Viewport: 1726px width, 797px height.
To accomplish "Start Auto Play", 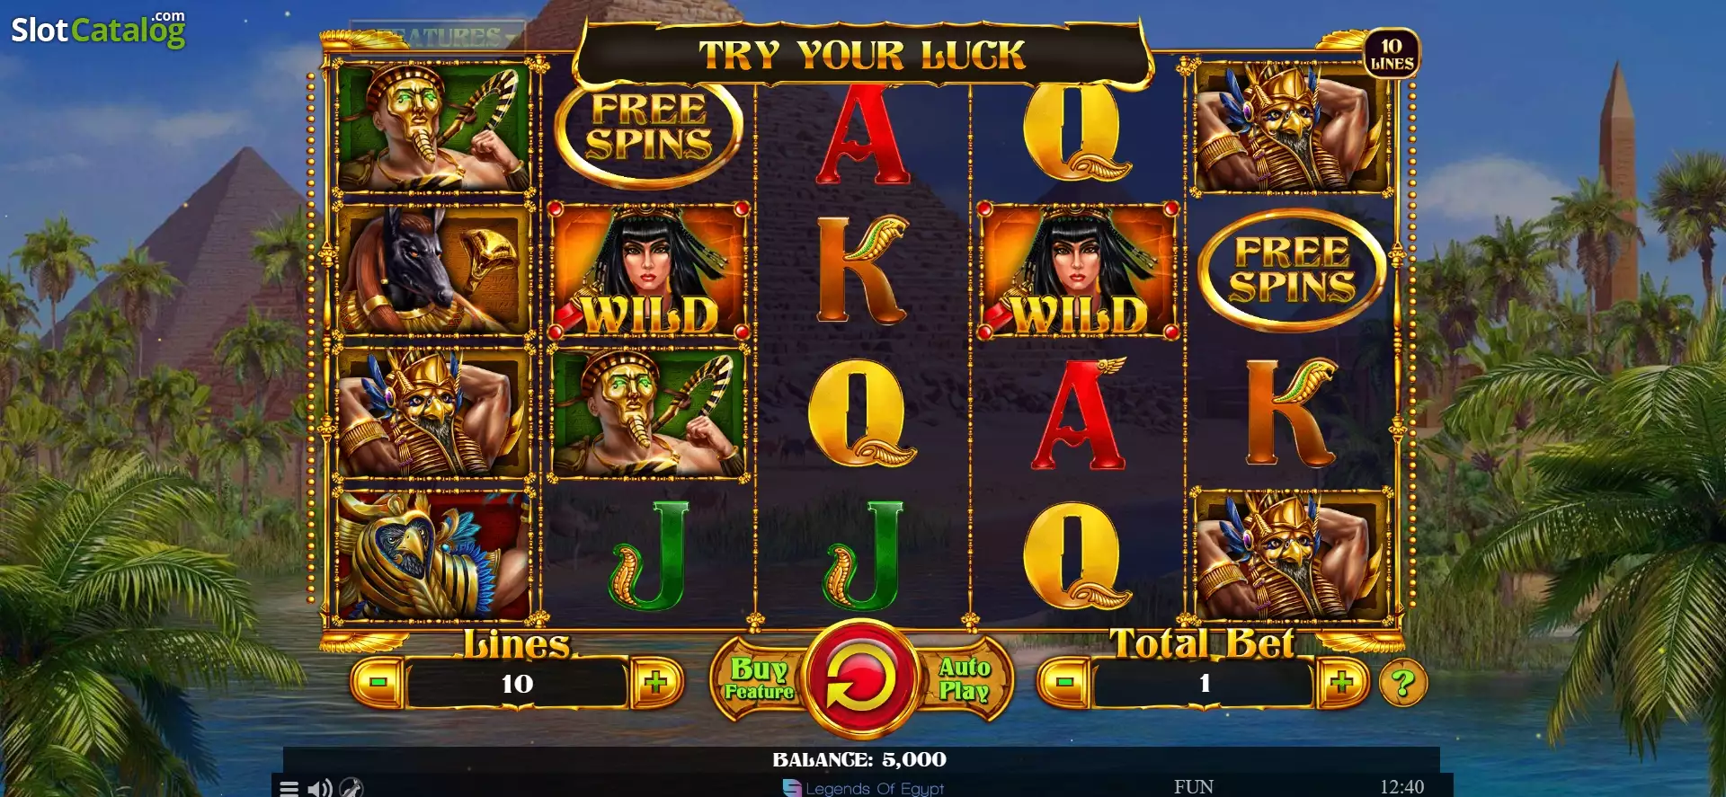I will [x=964, y=679].
